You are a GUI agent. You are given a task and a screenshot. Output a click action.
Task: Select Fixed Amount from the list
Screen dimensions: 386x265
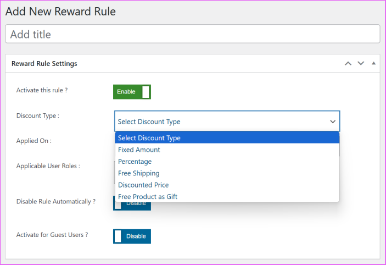(x=139, y=150)
